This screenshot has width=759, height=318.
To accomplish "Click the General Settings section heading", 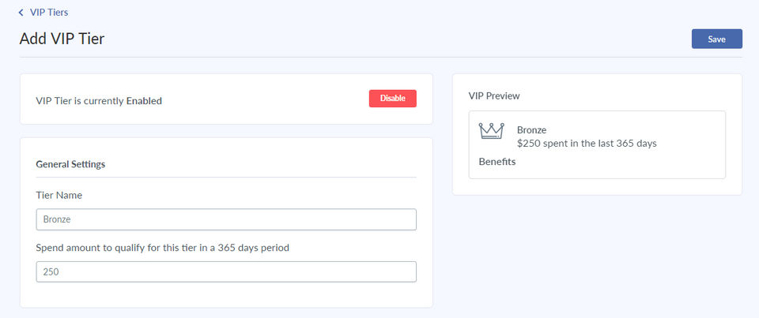I will [70, 164].
